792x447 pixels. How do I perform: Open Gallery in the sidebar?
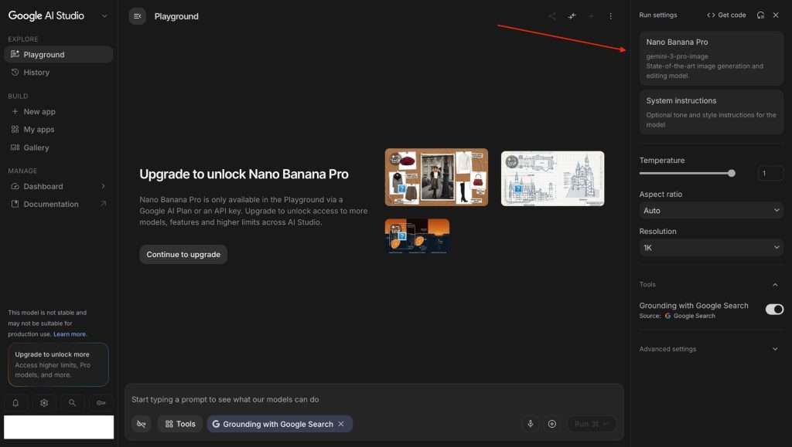tap(59, 147)
